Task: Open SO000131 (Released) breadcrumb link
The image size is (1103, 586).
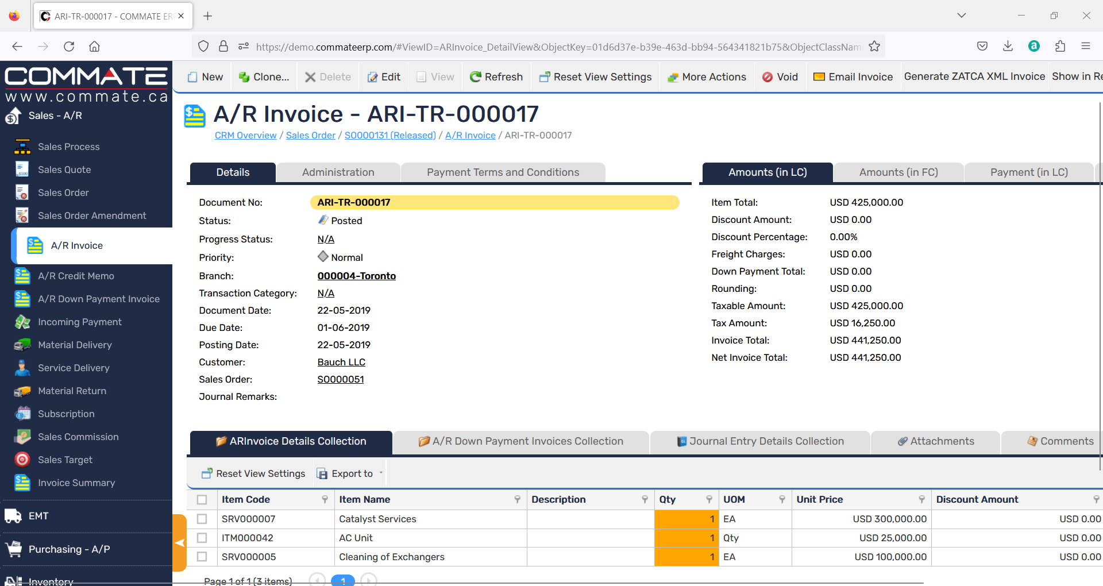Action: click(390, 136)
